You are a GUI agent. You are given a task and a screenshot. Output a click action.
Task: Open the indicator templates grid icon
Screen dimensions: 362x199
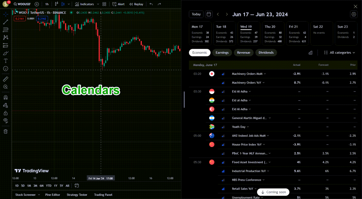click(x=104, y=4)
